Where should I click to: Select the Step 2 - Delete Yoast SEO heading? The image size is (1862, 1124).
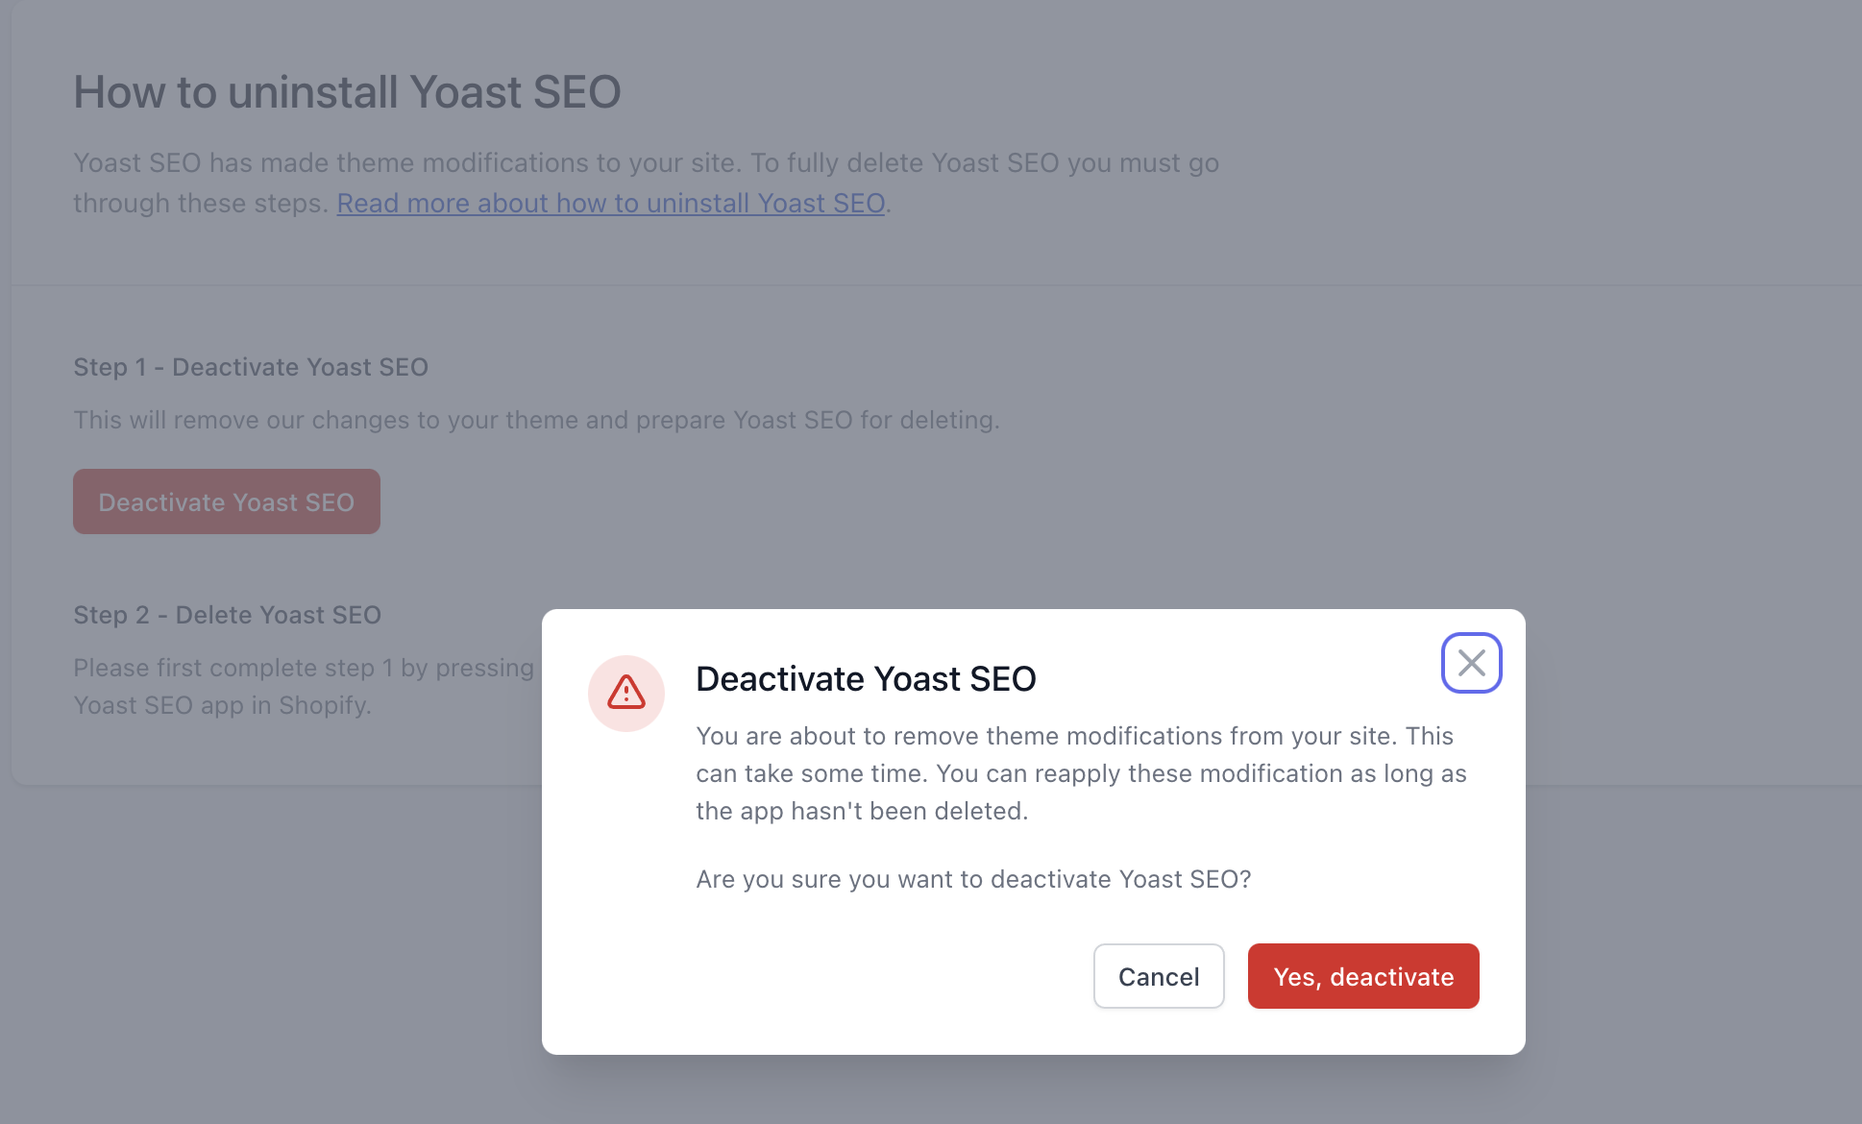click(228, 615)
